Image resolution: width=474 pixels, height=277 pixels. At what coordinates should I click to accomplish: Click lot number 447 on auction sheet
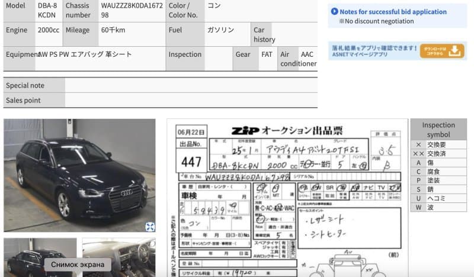tap(191, 162)
